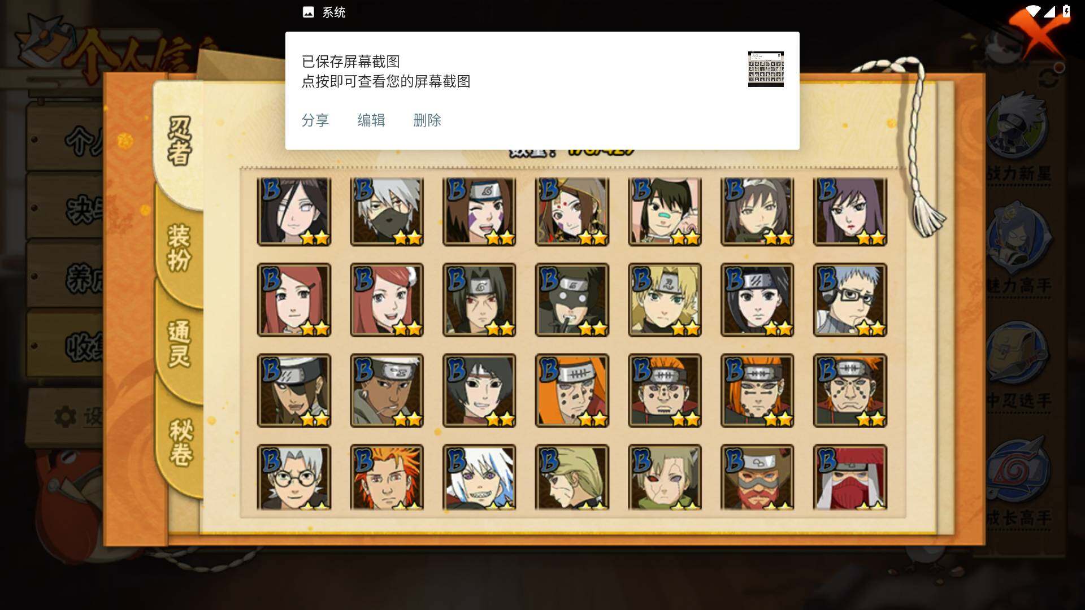This screenshot has width=1085, height=610.
Task: Pick the round glasses elder ninja card
Action: pyautogui.click(x=294, y=477)
